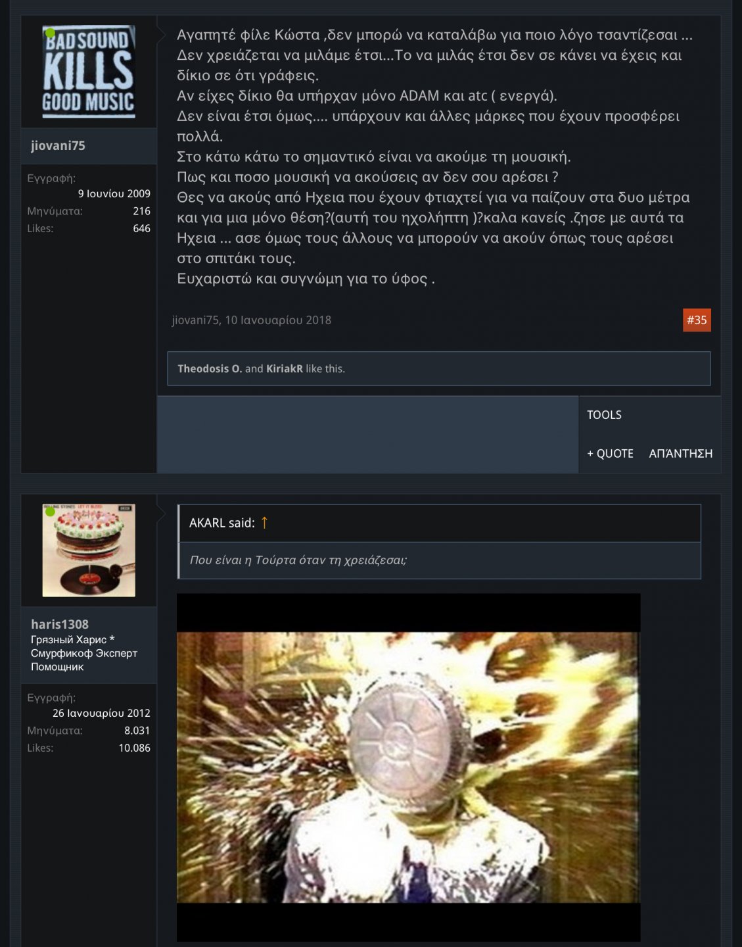
Task: Click the post date 10 Ιανουαρίου 2018
Action: pyautogui.click(x=278, y=320)
